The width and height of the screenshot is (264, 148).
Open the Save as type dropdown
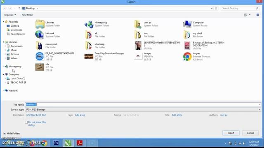[143, 110]
